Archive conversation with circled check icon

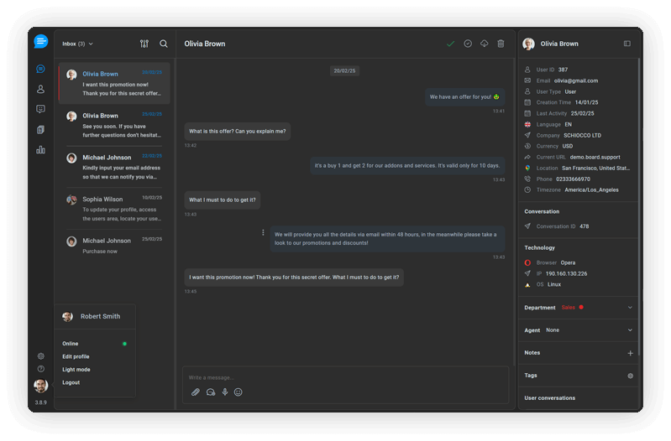[468, 44]
